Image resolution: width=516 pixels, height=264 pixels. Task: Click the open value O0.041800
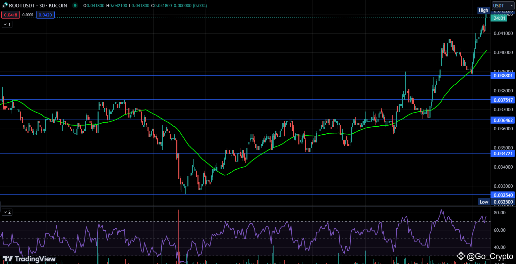(94, 6)
